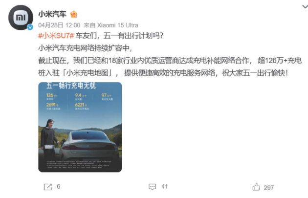
Task: Follow the #小米SU7# hashtag link
Action: 56,36
